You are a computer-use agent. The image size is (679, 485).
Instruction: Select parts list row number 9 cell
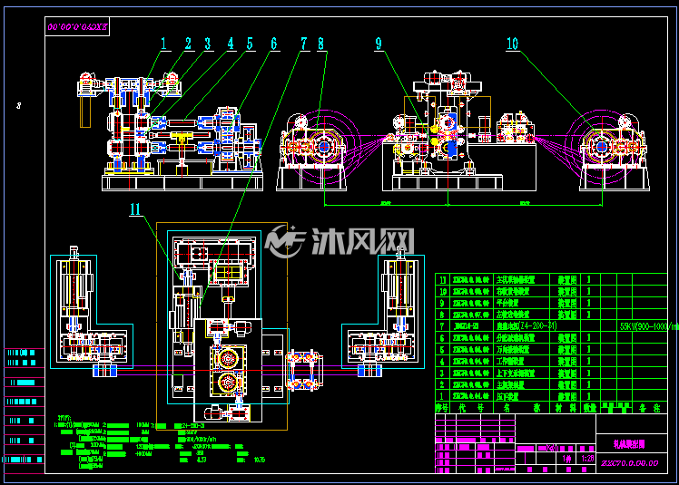click(x=443, y=304)
